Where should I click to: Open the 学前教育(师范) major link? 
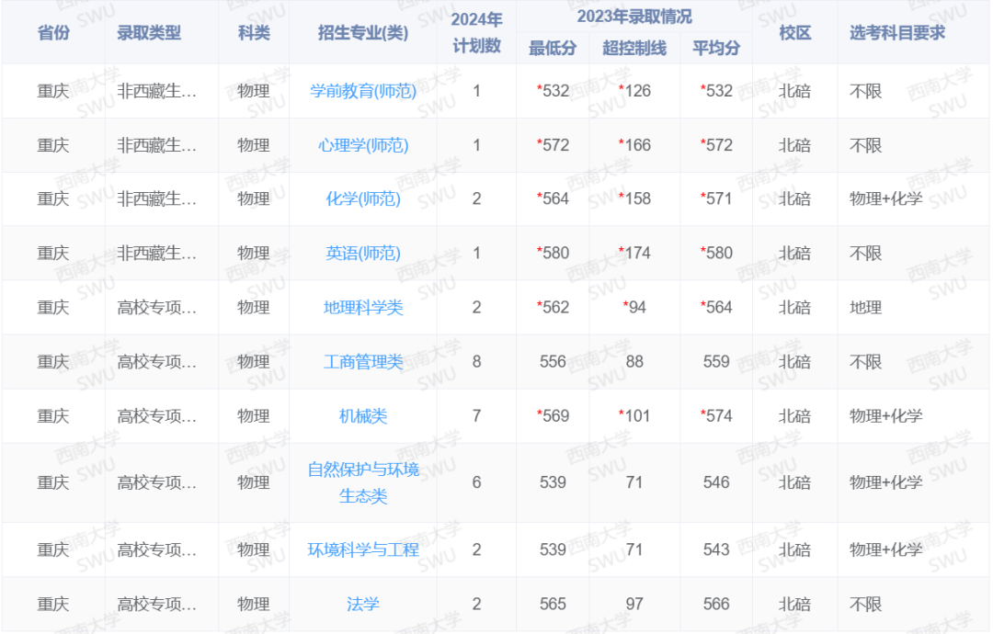click(363, 91)
